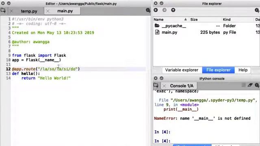Click the __pycache__ folder icon
This screenshot has height=146, width=260.
pos(157,26)
